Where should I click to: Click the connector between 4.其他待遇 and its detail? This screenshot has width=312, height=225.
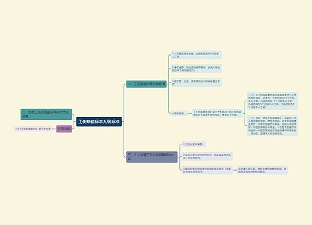tap(189, 113)
